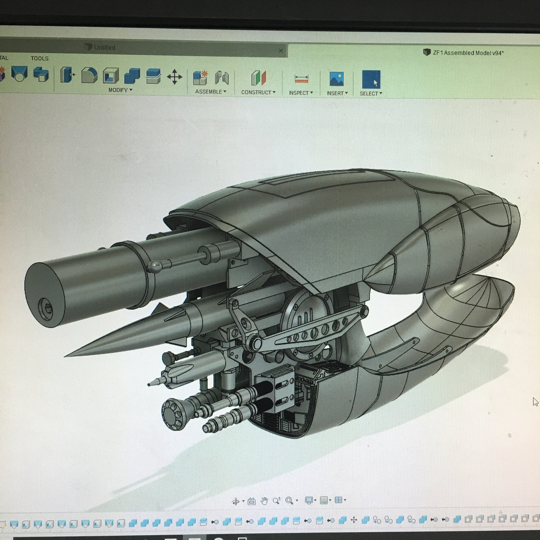
Task: Activate the Move/Copy arrows tool
Action: [174, 76]
